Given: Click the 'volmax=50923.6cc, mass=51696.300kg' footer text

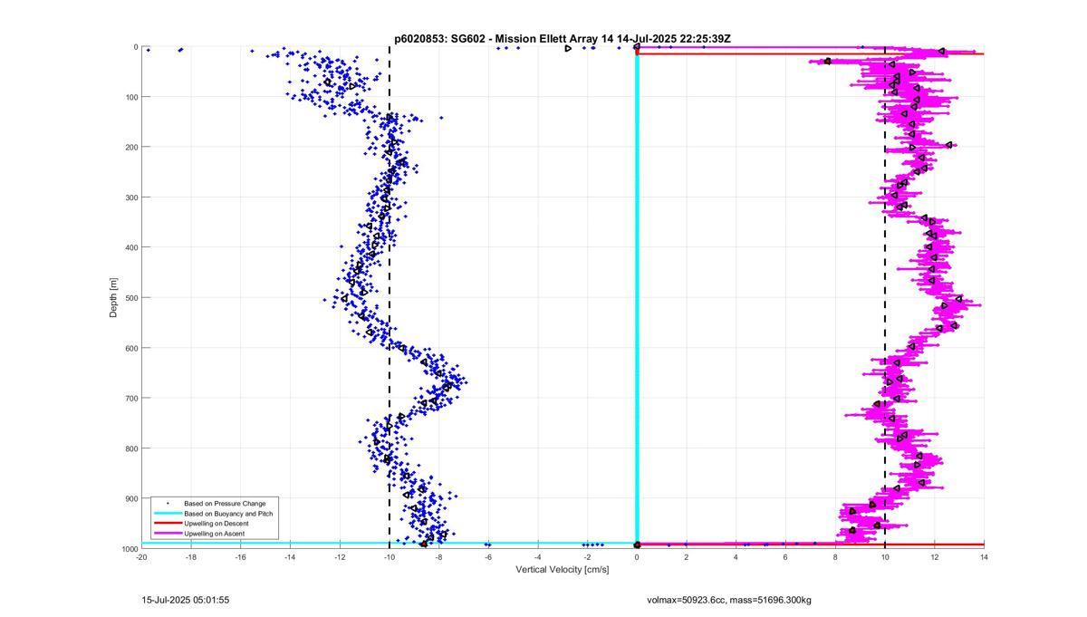Looking at the screenshot, I should pyautogui.click(x=729, y=600).
